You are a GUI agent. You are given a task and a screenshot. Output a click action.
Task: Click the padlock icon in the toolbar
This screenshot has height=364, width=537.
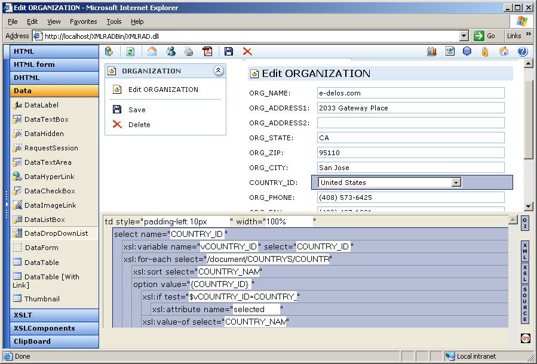tap(485, 52)
